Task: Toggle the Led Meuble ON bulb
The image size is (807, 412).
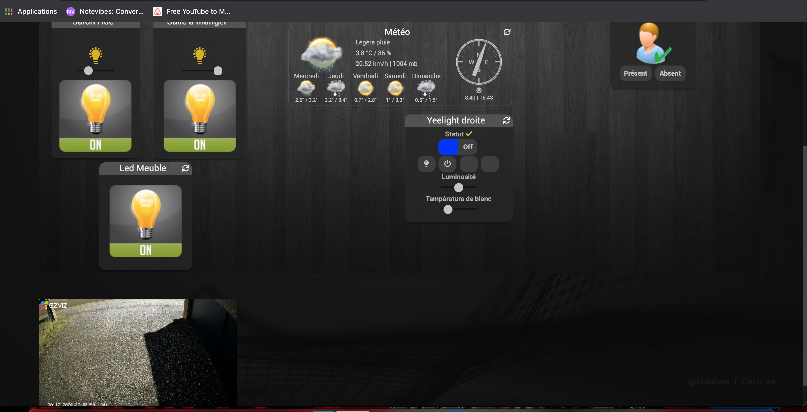Action: 145,221
